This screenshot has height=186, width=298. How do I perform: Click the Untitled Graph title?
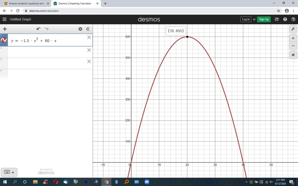(x=20, y=19)
